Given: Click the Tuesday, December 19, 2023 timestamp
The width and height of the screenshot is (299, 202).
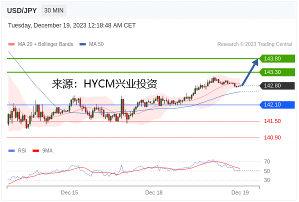Looking at the screenshot, I should [x=71, y=25].
